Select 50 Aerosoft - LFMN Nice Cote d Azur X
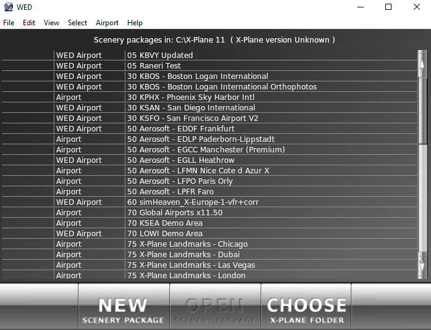 point(209,170)
